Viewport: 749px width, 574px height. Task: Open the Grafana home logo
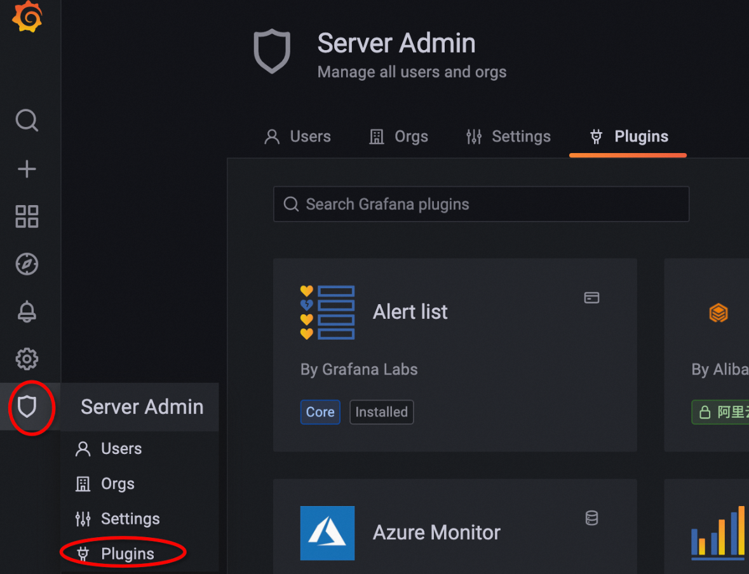(x=27, y=17)
